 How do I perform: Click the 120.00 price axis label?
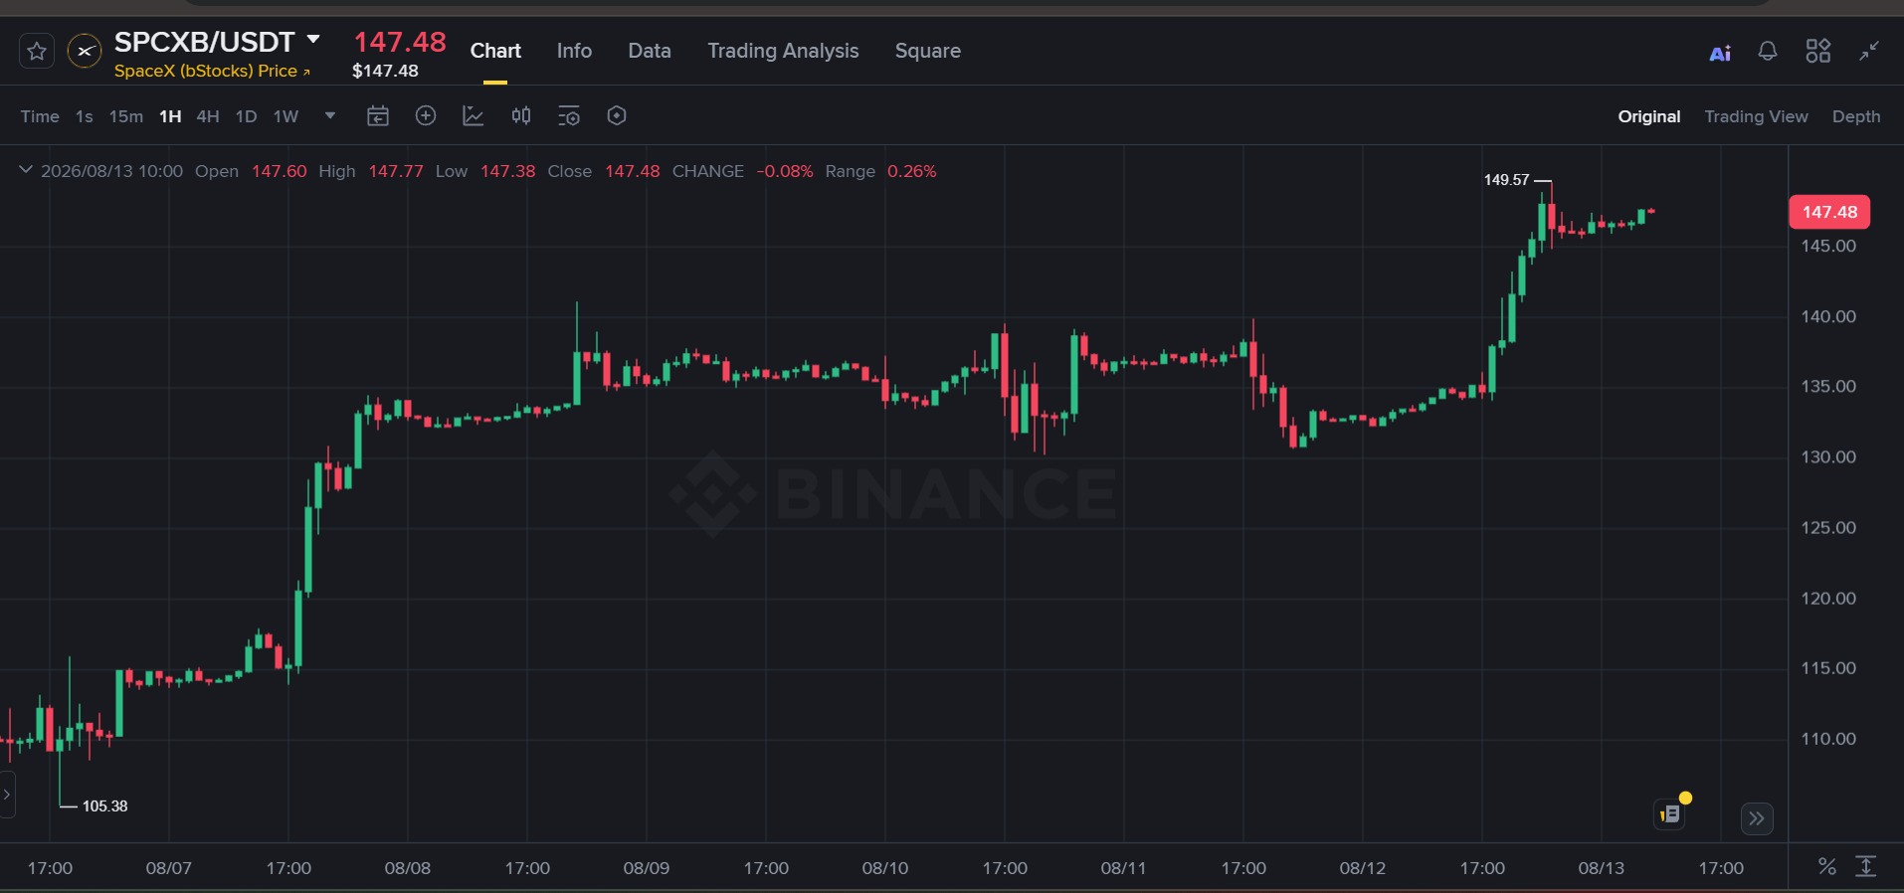pyautogui.click(x=1828, y=598)
